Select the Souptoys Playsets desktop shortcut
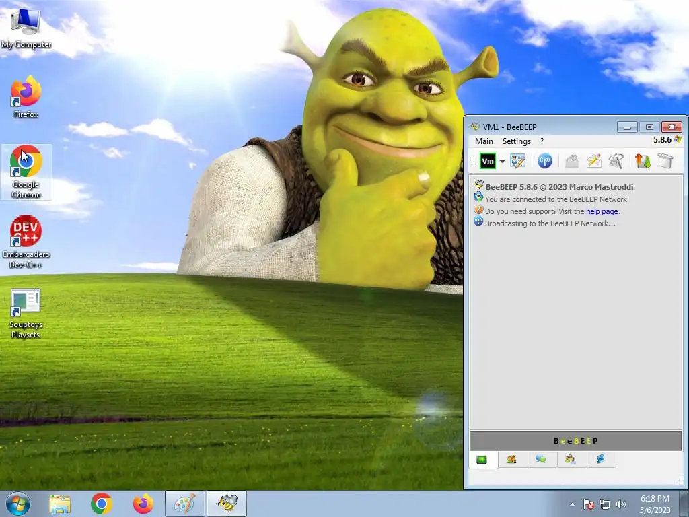 (26, 313)
